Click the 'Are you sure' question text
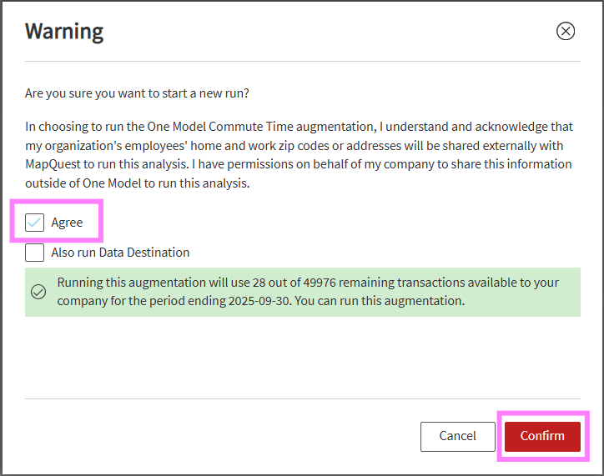Viewport: 604px width, 476px height. 137,93
